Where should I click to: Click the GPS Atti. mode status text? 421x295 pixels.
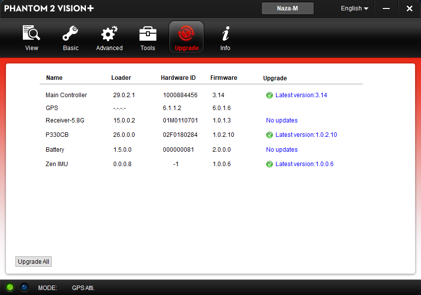(x=83, y=288)
